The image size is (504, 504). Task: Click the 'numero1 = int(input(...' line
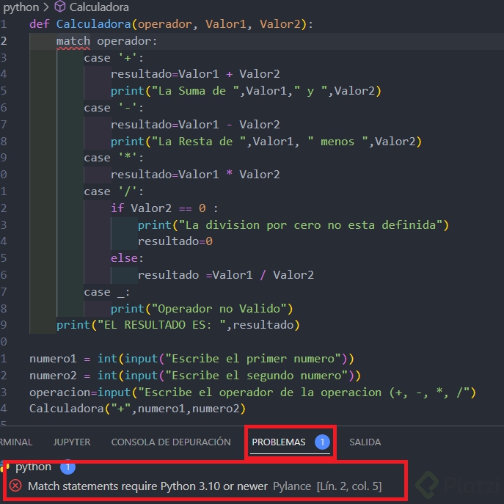coord(192,359)
